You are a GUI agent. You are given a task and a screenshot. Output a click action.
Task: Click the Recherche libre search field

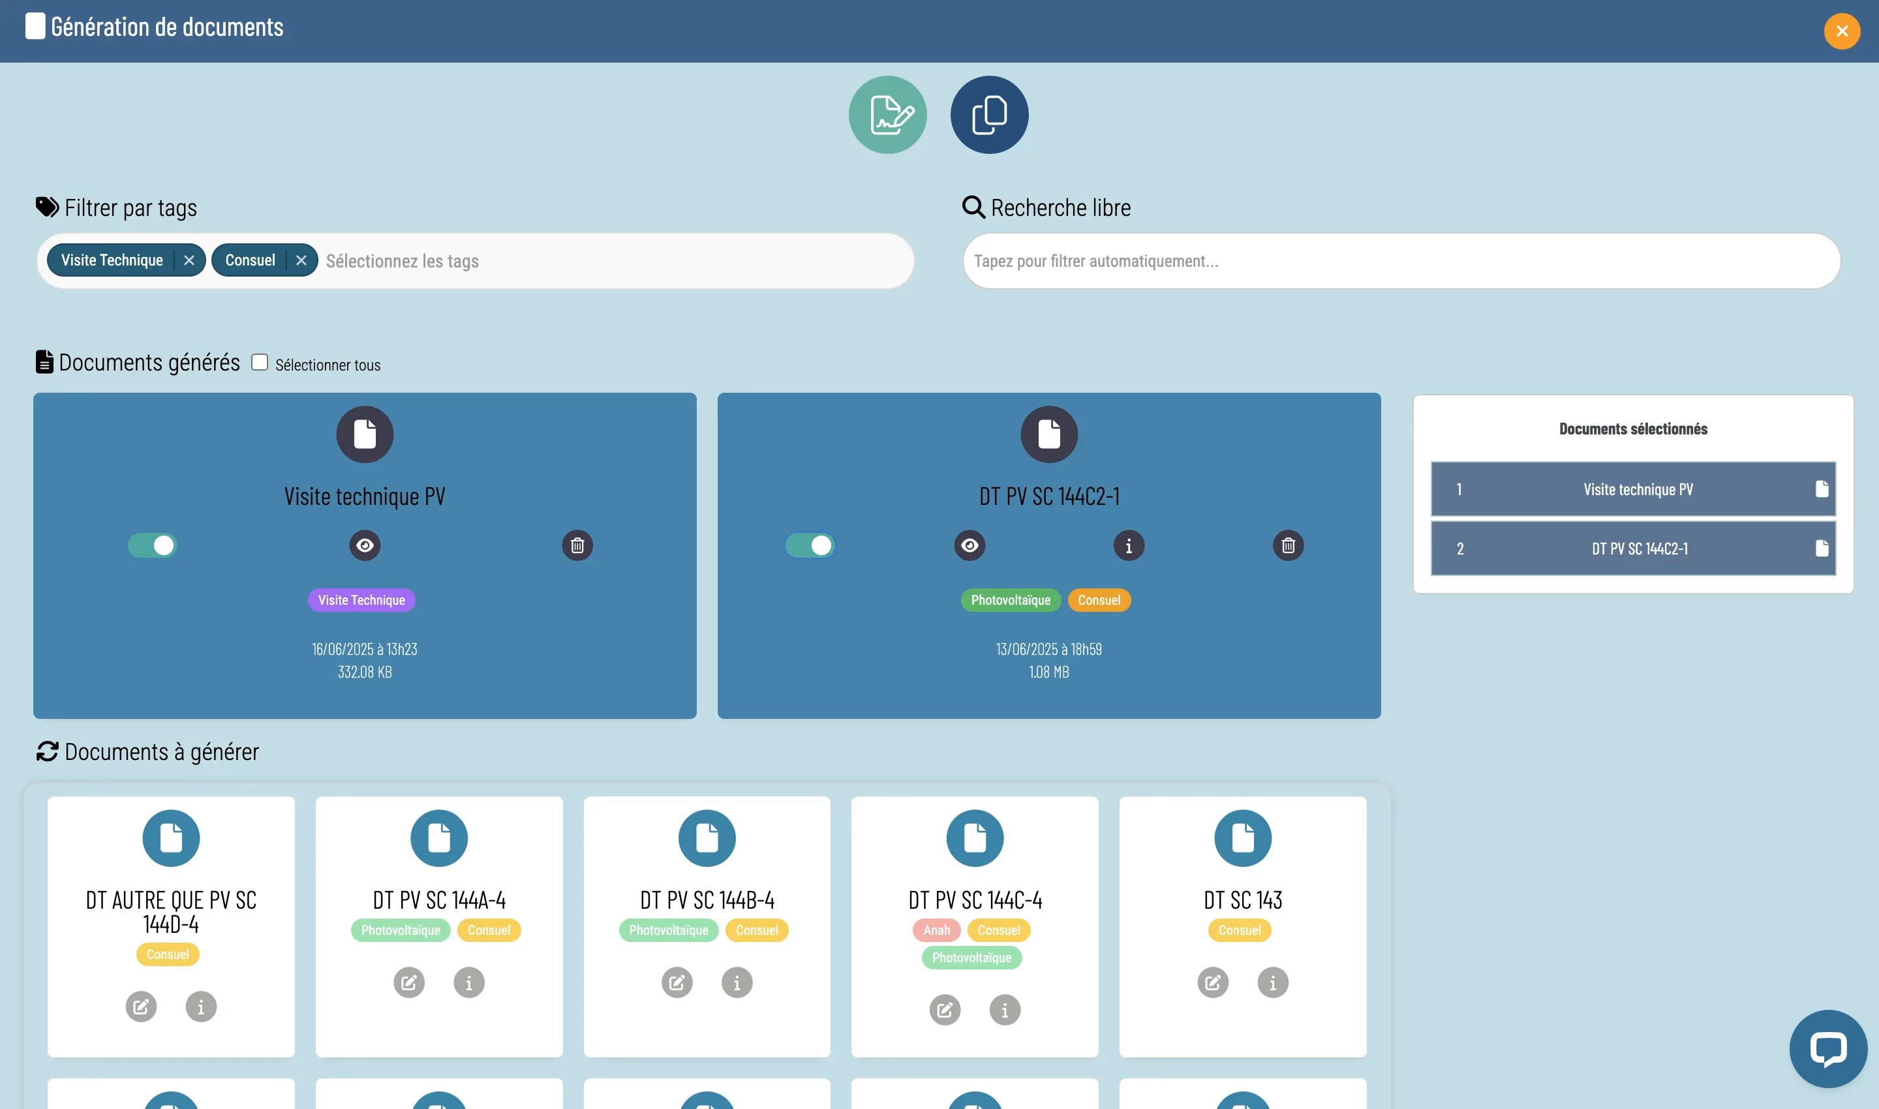tap(1401, 261)
